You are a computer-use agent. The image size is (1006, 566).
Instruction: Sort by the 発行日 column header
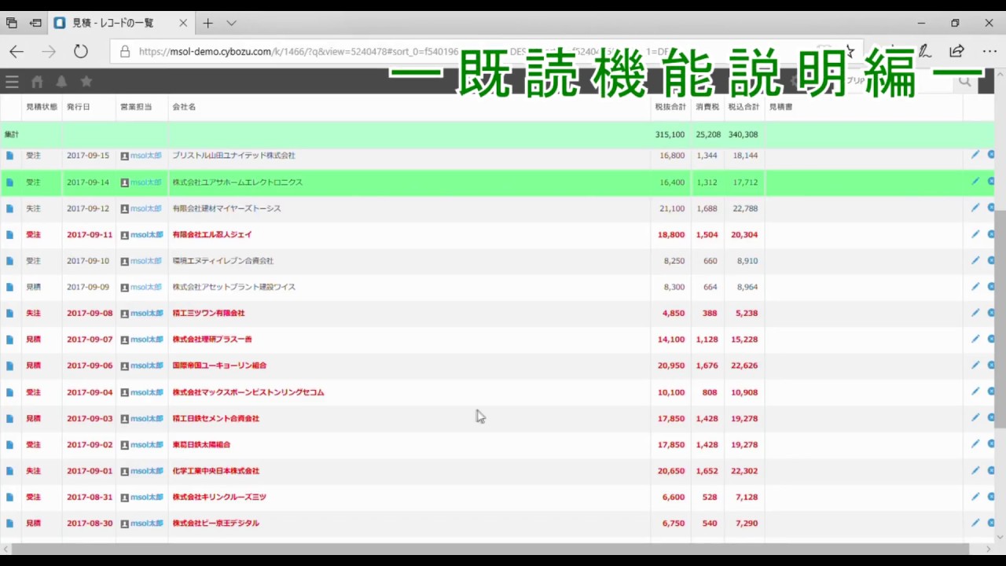(79, 107)
